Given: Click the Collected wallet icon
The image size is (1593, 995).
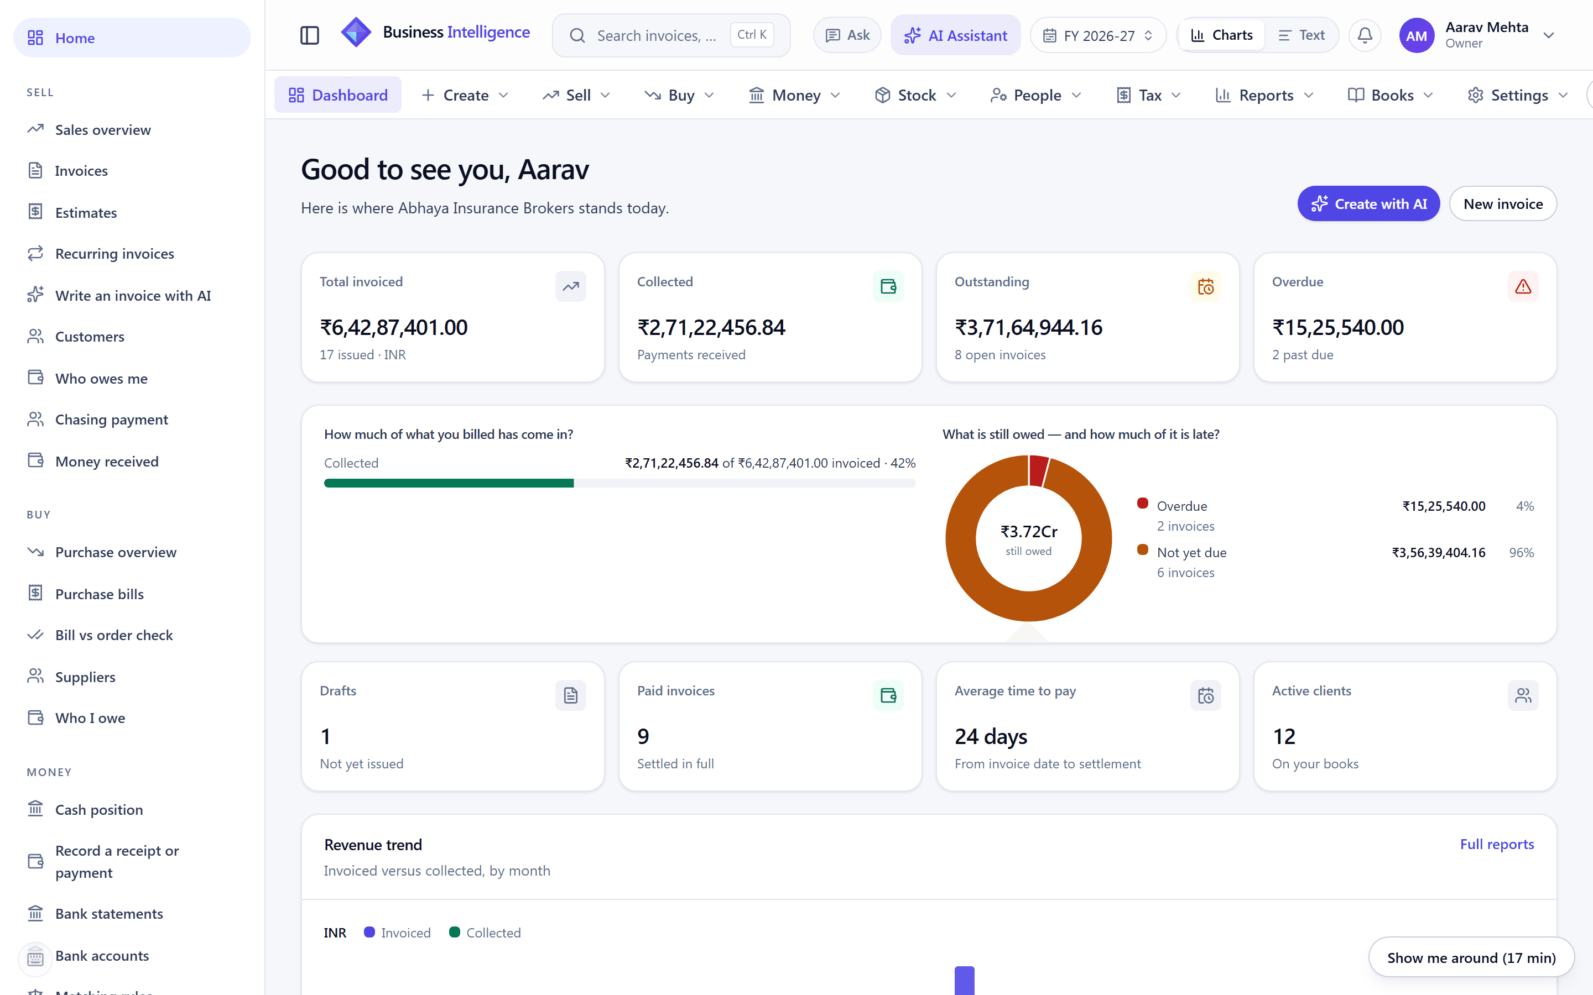Looking at the screenshot, I should [888, 286].
